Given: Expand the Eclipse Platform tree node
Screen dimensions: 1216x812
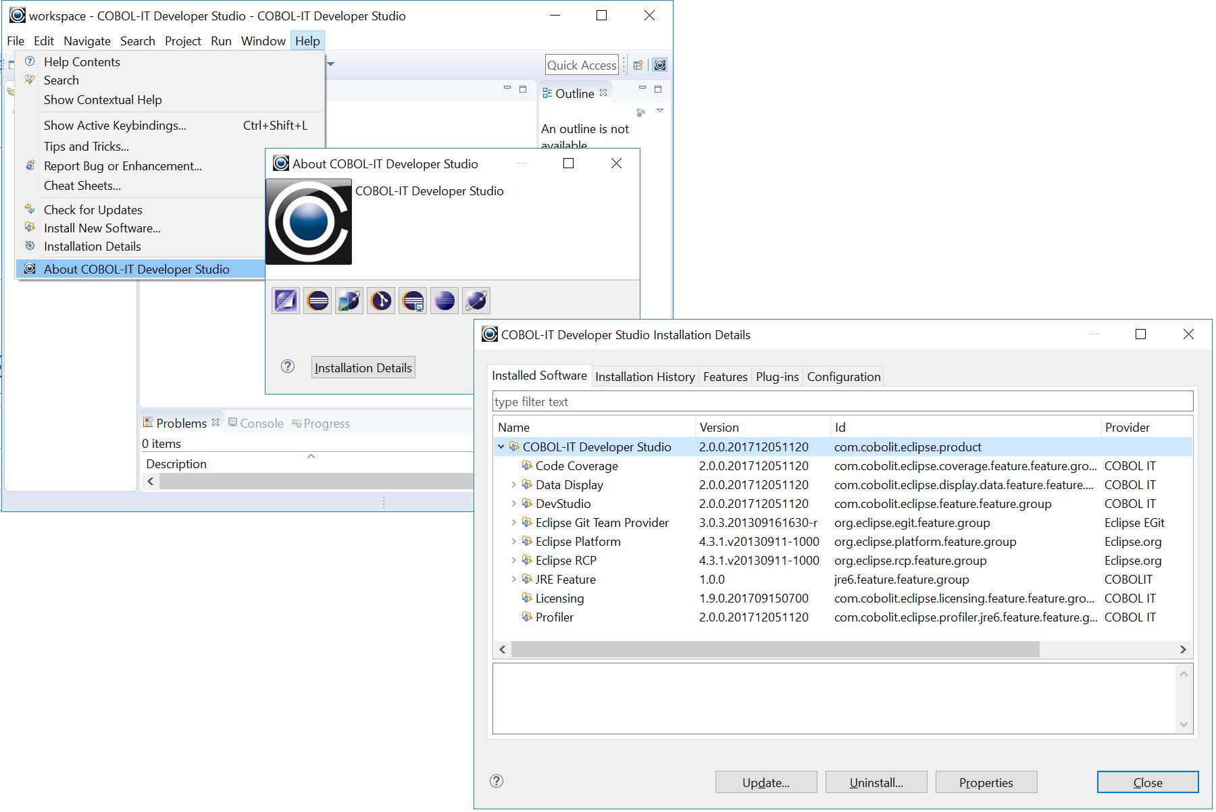Looking at the screenshot, I should pos(513,542).
